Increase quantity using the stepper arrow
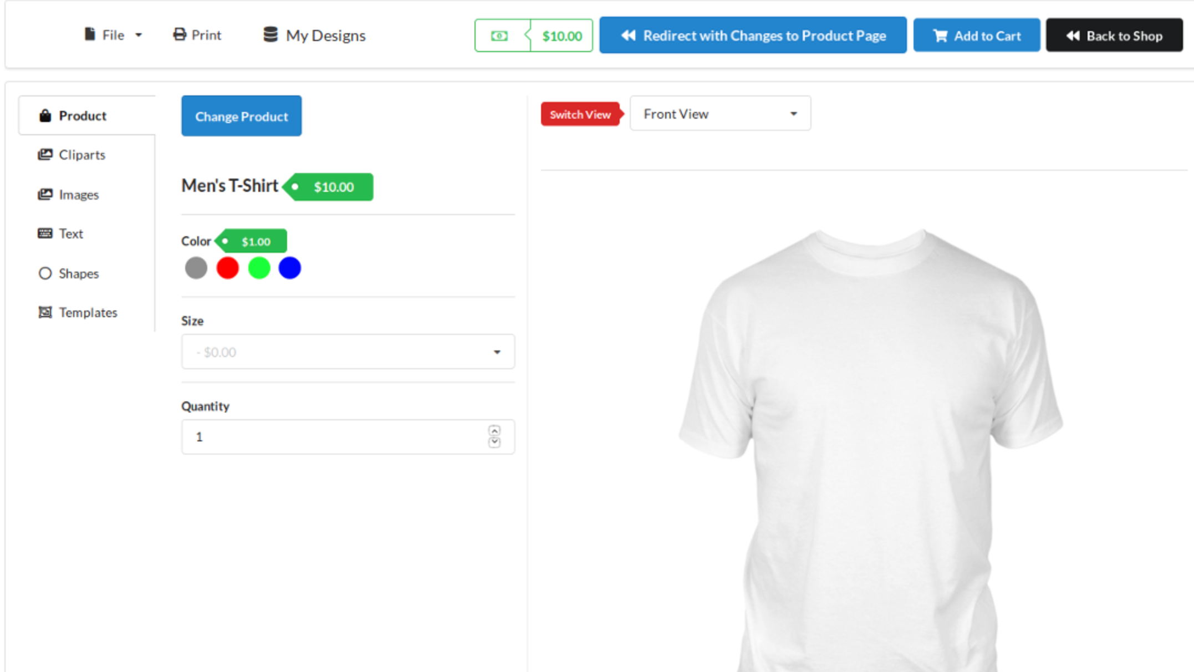 [x=494, y=430]
